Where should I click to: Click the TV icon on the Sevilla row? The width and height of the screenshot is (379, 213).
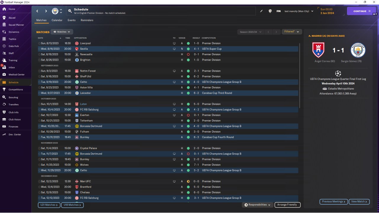point(174,49)
